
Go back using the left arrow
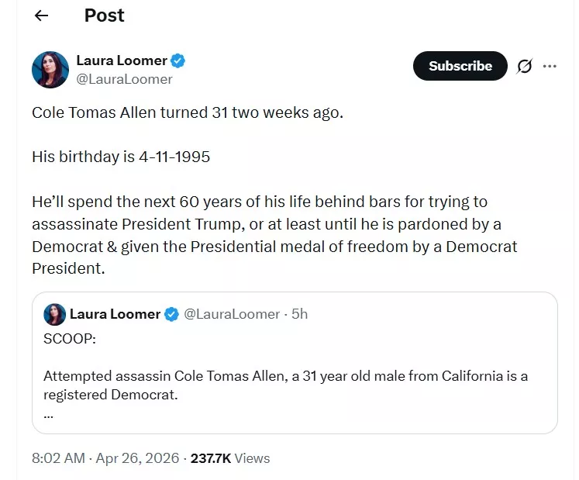[x=42, y=16]
